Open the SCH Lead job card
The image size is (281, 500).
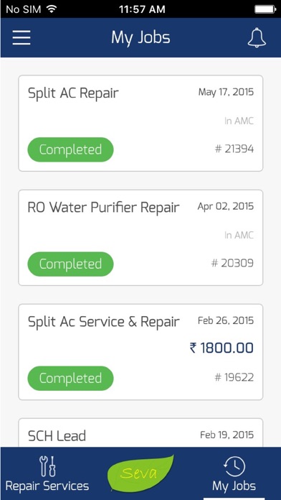[140, 432]
